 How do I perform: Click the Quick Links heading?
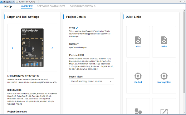133,17
